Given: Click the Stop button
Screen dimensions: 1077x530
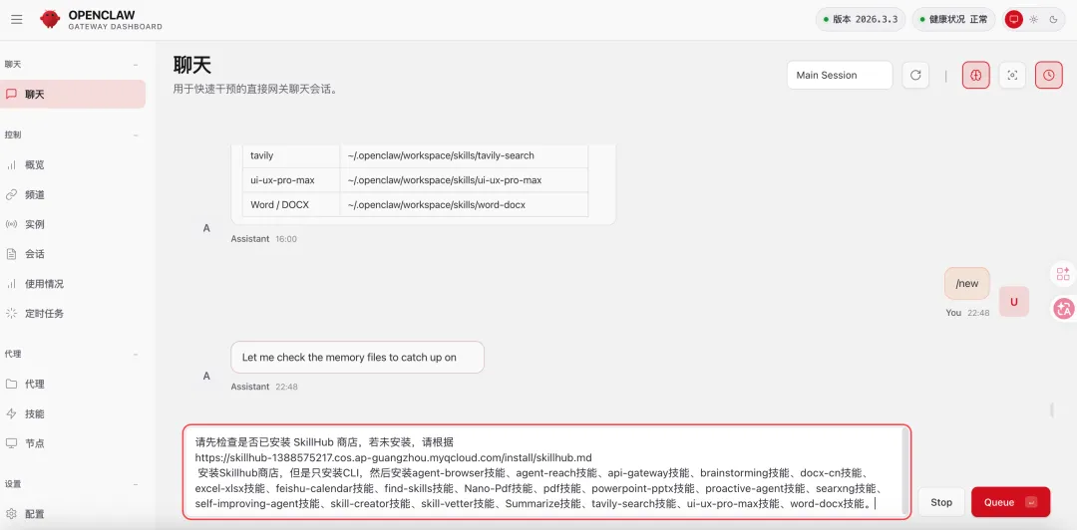Looking at the screenshot, I should point(941,502).
